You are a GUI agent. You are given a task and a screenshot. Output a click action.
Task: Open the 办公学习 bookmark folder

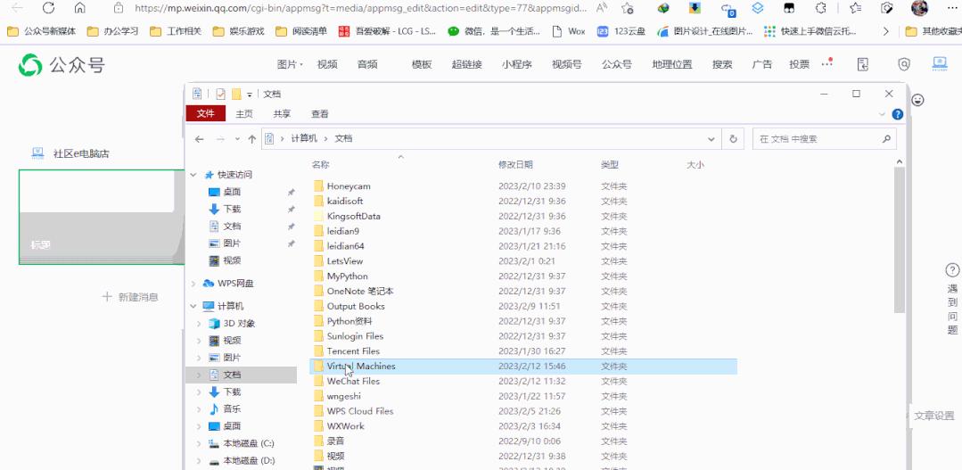(x=113, y=31)
